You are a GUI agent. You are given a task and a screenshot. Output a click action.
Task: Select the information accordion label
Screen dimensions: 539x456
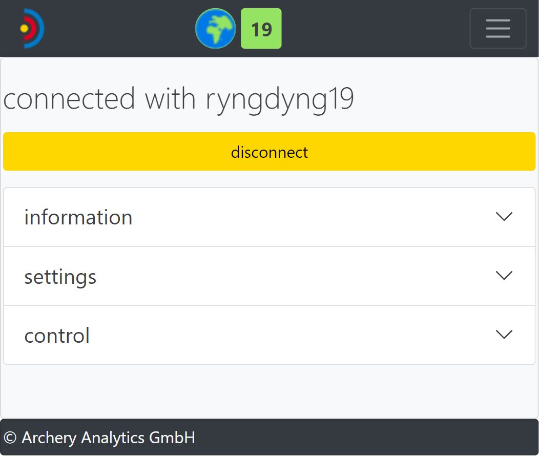coord(78,217)
